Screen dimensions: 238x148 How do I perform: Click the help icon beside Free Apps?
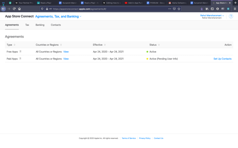(20, 51)
